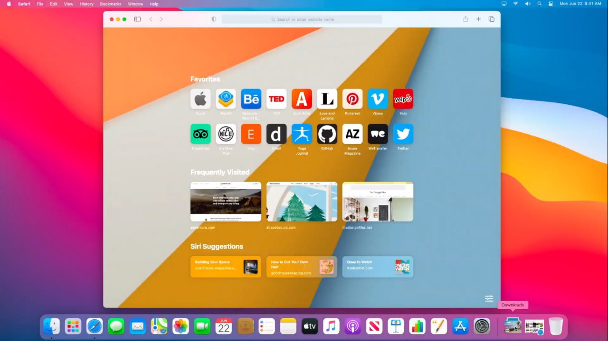
Task: Open the volume control in menu bar
Action: (528, 4)
